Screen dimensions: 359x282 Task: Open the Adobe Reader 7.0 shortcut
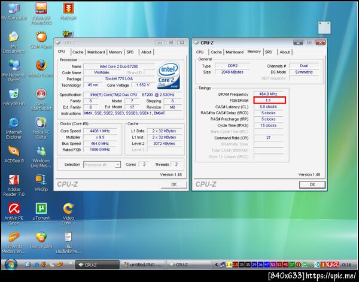(14, 185)
